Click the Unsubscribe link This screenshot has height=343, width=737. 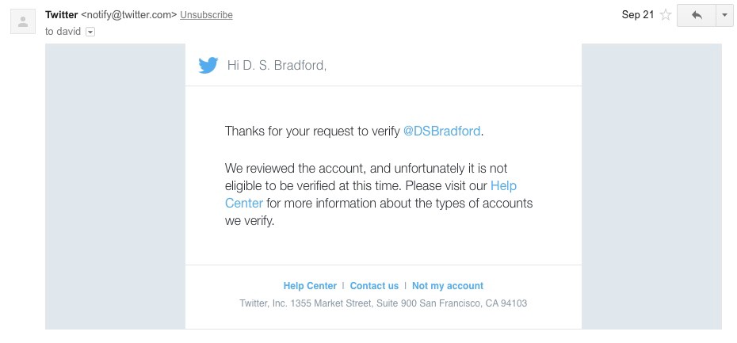click(x=206, y=15)
